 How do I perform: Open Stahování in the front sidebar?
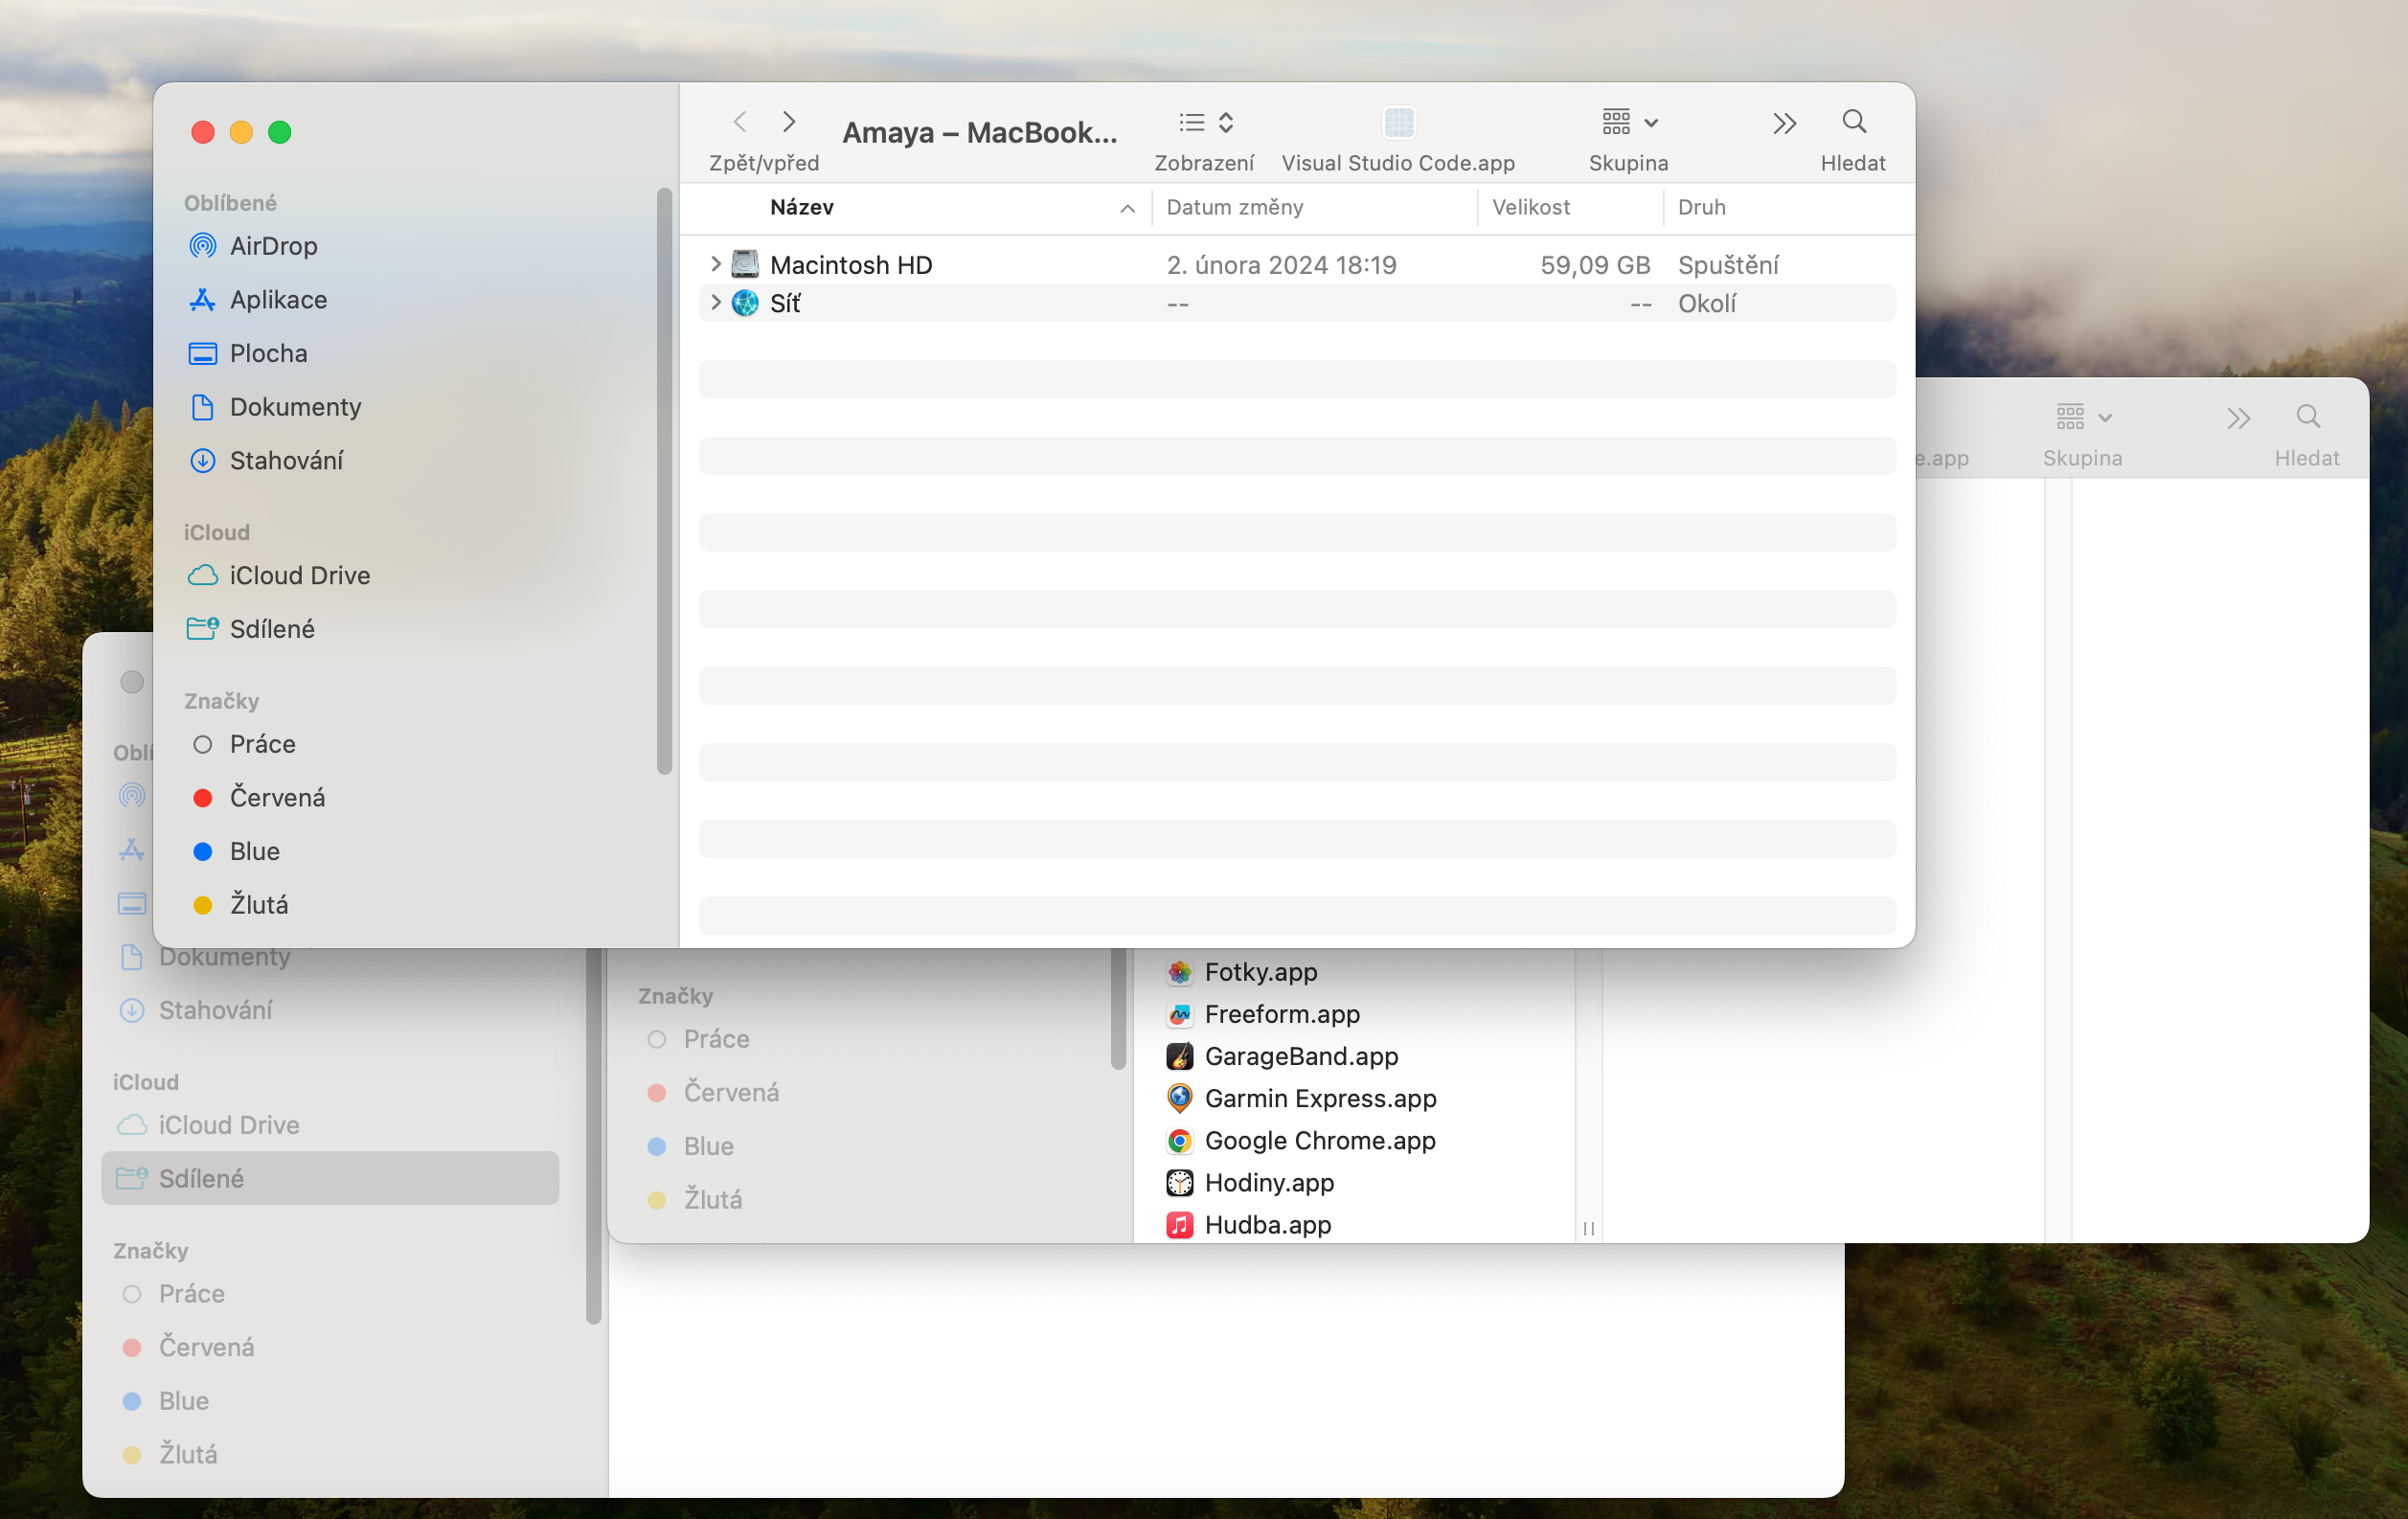coord(285,461)
